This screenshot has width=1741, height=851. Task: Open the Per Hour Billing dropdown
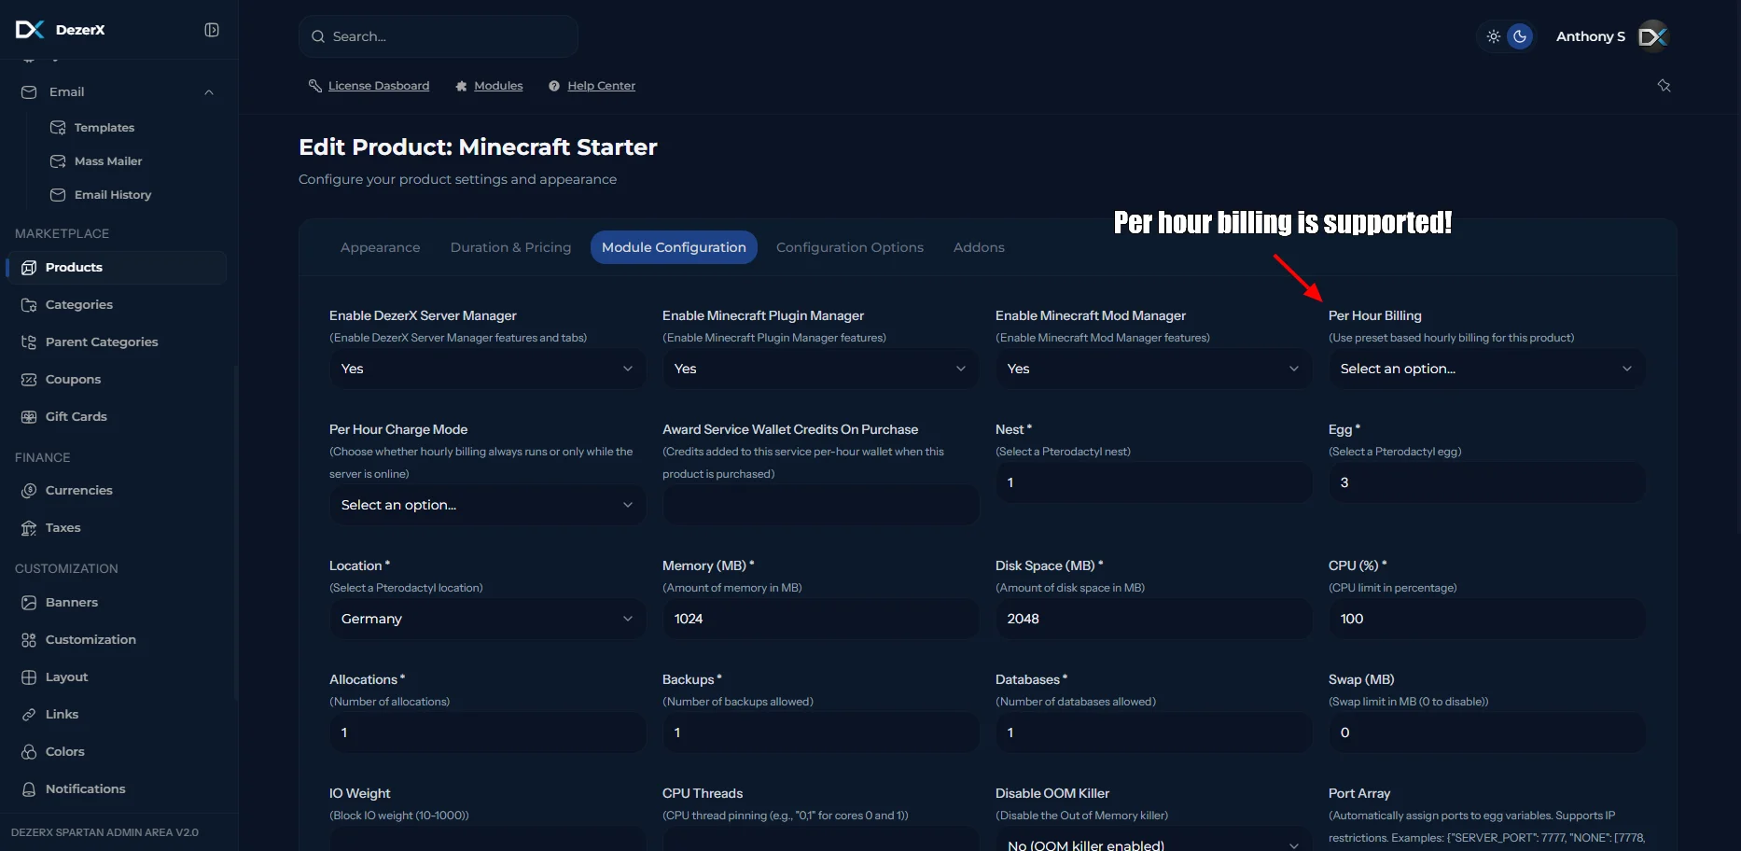pyautogui.click(x=1486, y=369)
